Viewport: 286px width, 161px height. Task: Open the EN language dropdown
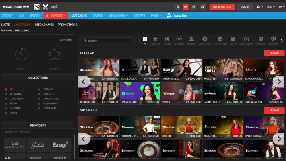click(282, 7)
